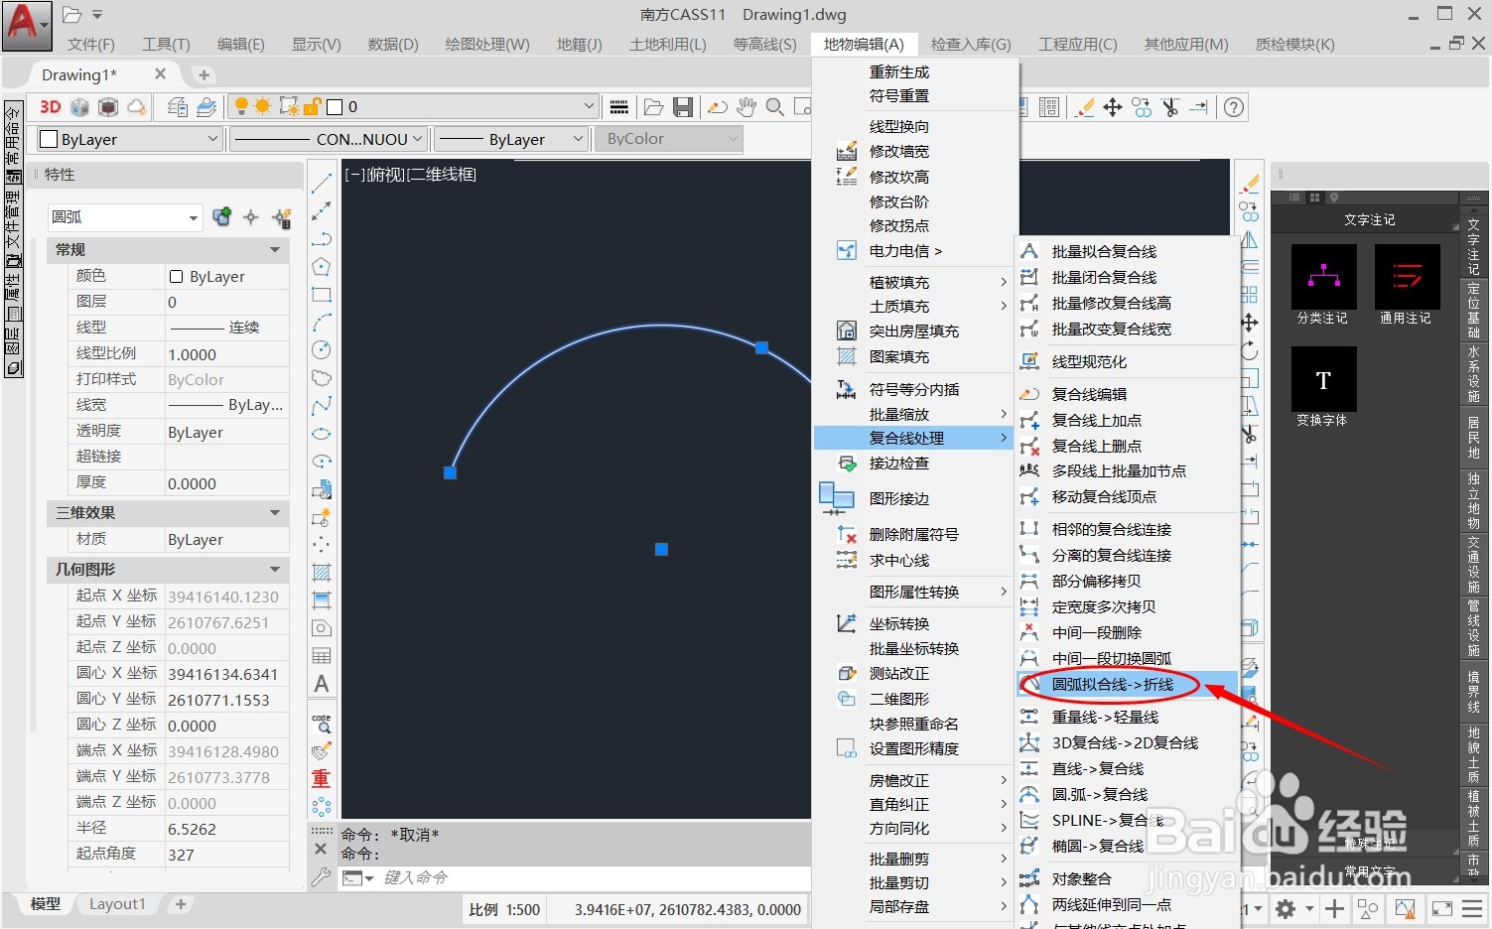The image size is (1492, 929).
Task: Open the 圆弧 object selector dropdown in Properties
Action: 195,216
